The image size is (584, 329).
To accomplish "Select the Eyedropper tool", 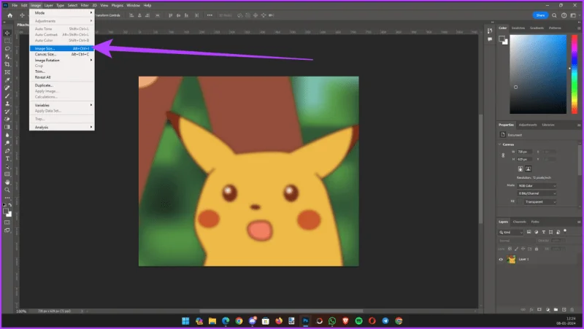I will coord(7,80).
